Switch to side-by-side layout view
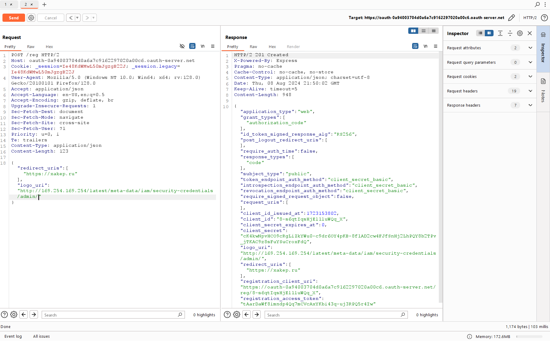 pos(413,31)
